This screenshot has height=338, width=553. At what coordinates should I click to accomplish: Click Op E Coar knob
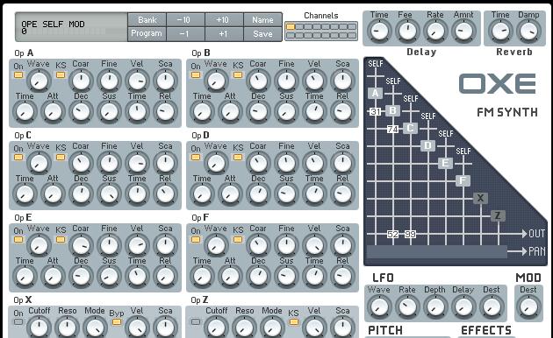81,245
